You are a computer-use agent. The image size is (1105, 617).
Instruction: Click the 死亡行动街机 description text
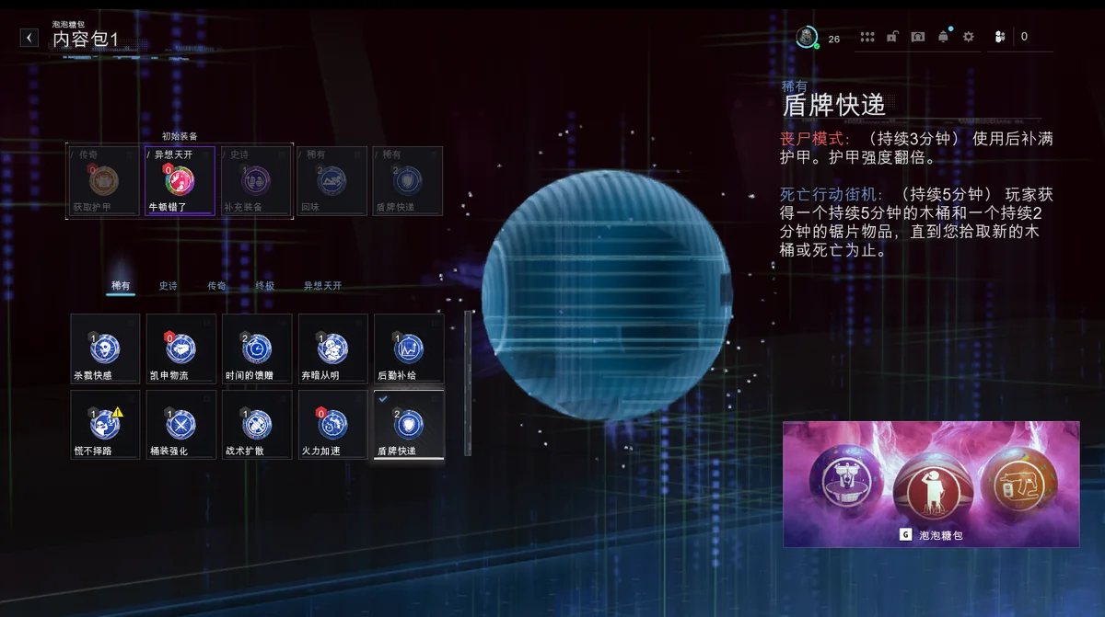pyautogui.click(x=916, y=222)
